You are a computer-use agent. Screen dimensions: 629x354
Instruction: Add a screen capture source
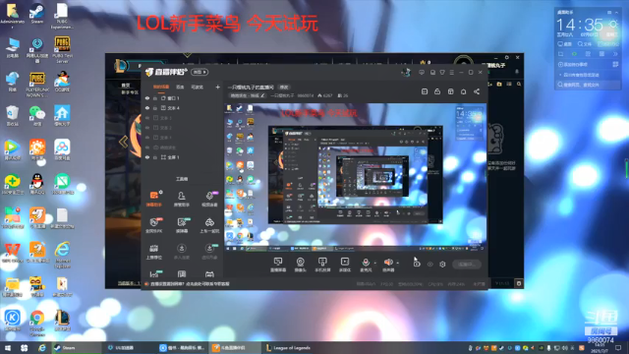[277, 265]
